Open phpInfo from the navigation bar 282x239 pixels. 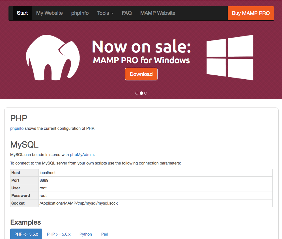click(80, 13)
